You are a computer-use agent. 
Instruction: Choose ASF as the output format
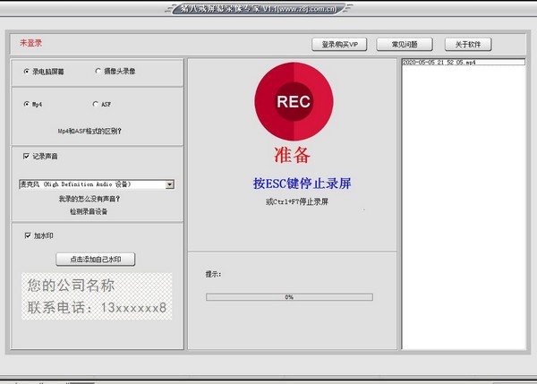point(95,104)
